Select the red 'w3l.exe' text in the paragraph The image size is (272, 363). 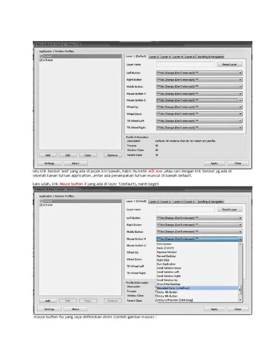coord(155,171)
